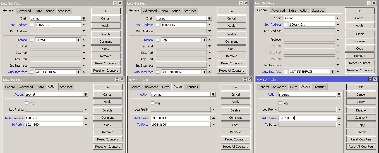Image resolution: width=379 pixels, height=153 pixels.
Task: Tick Src. Address invert checkbox in tcp rule window
Action: tap(32, 25)
